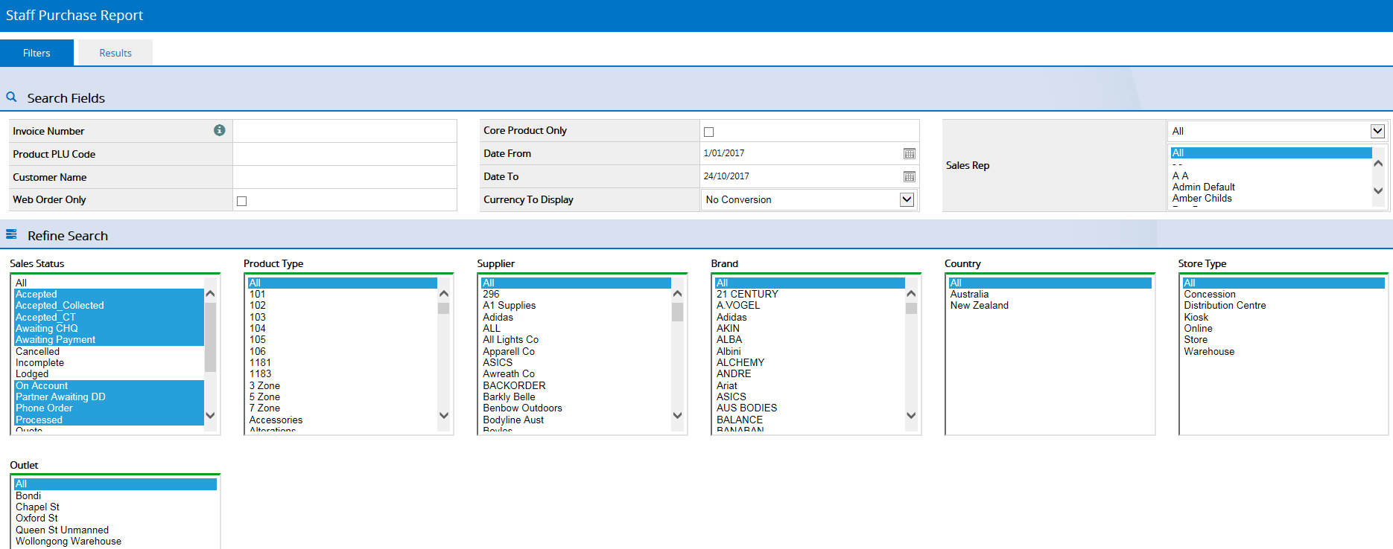Open the Date From calendar picker
Viewport: 1393px width, 549px height.
pos(909,153)
